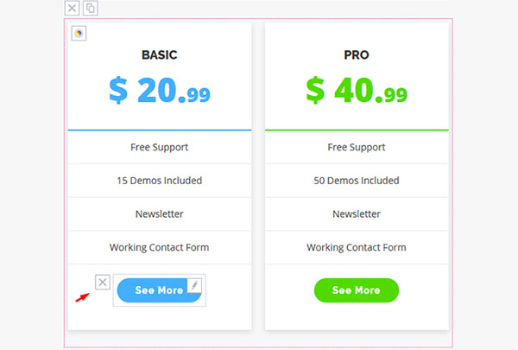The width and height of the screenshot is (518, 350).
Task: Click the duplicate block icon above the pricing section
Action: (x=90, y=9)
